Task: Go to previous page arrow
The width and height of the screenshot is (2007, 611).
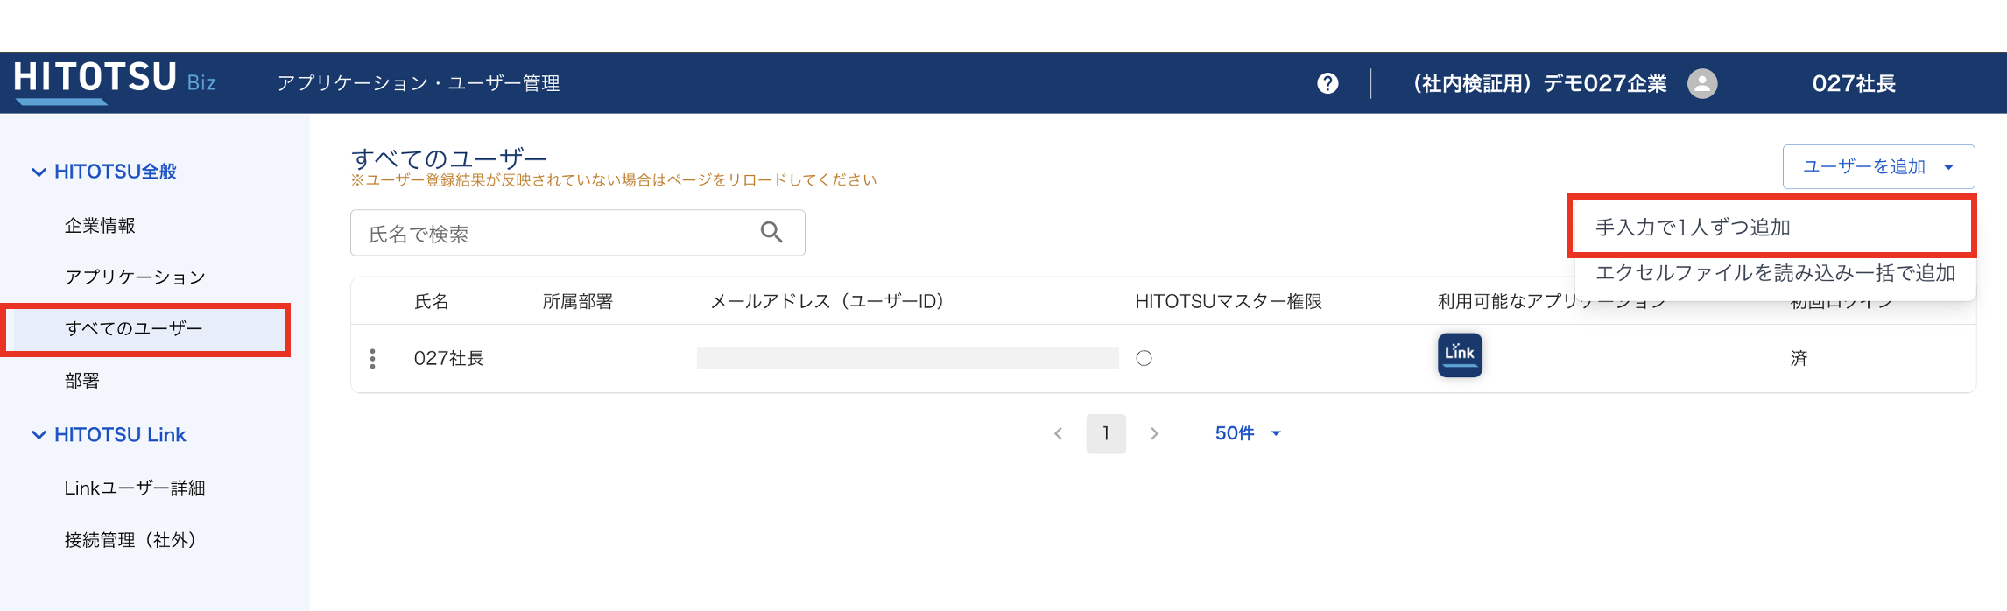Action: [1059, 433]
